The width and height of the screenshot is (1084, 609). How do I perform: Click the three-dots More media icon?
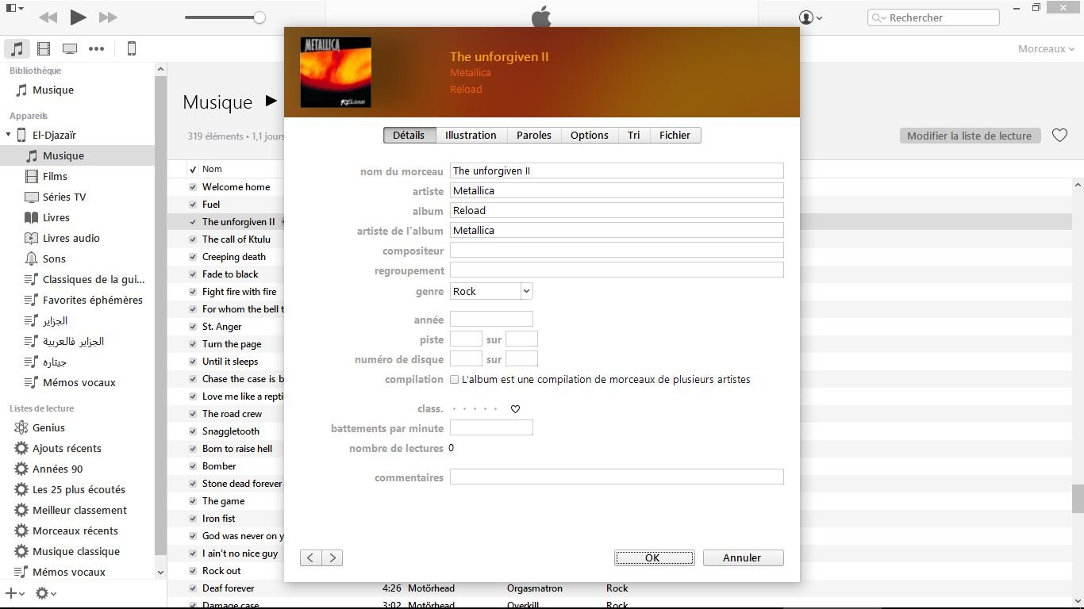click(x=96, y=49)
